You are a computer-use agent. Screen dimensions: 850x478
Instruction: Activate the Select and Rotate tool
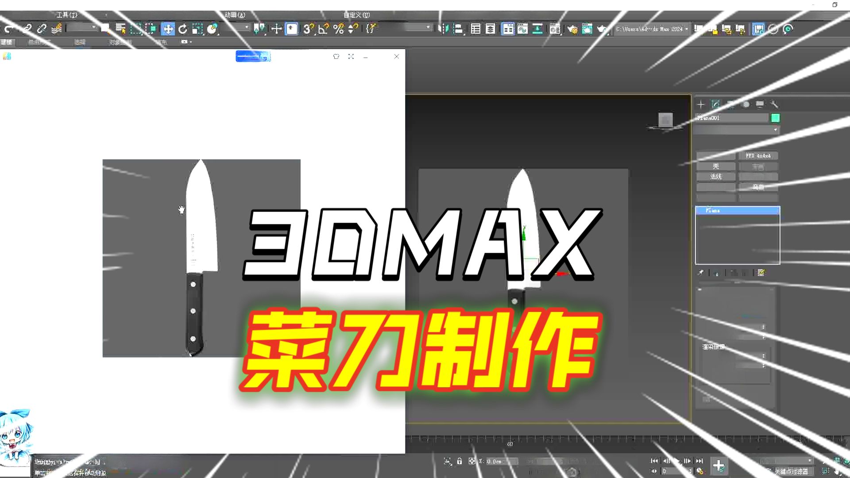coord(183,29)
